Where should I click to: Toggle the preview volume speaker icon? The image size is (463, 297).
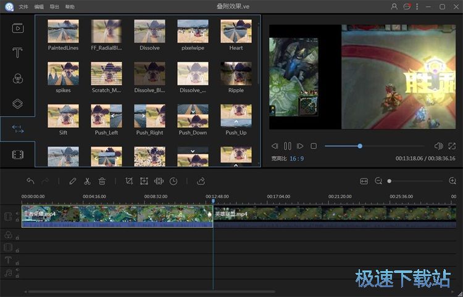coord(438,146)
